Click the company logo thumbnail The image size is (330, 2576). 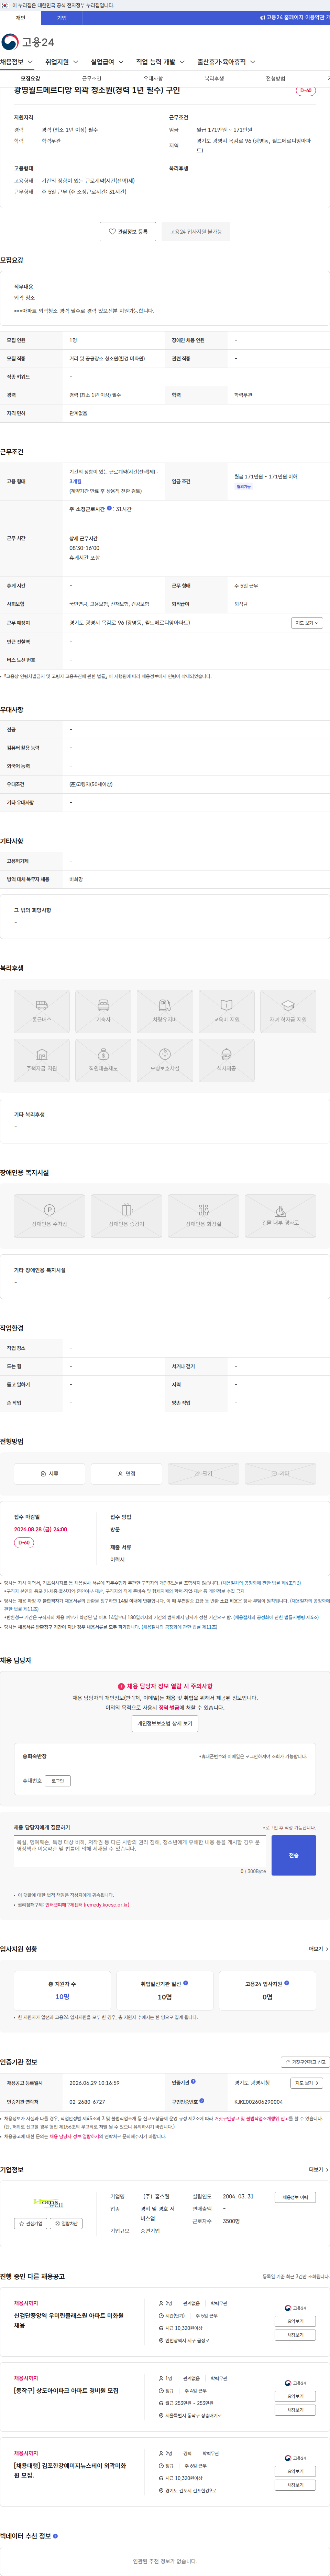point(48,2203)
